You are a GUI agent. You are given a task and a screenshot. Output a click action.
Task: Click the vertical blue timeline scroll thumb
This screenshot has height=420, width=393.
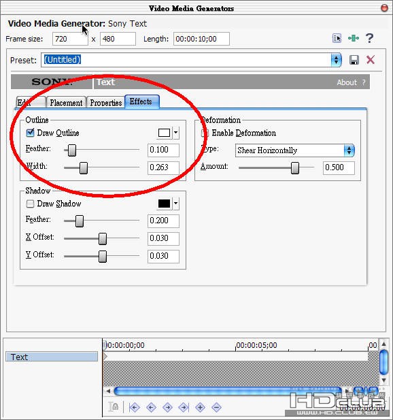383,362
